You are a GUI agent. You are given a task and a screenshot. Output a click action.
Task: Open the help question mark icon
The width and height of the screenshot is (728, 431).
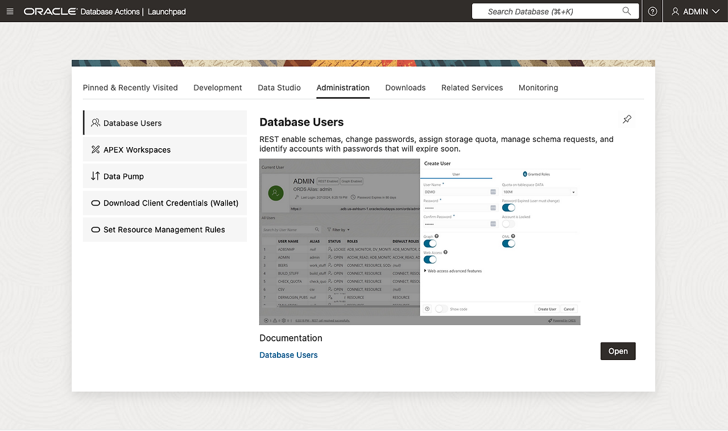pos(653,11)
